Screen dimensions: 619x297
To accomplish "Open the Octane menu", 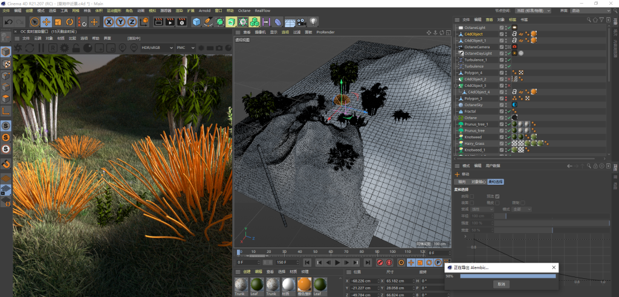I will pos(244,11).
